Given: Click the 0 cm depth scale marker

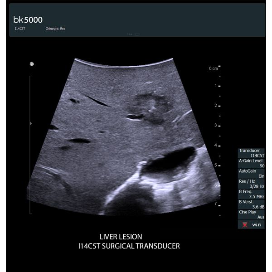Looking at the screenshot, I should [x=214, y=68].
